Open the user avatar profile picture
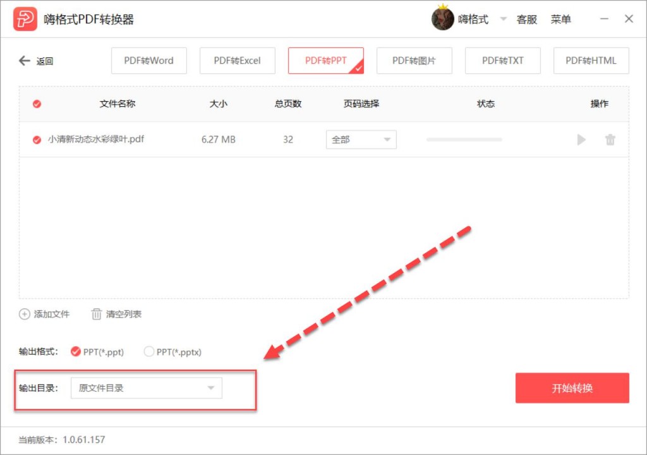The height and width of the screenshot is (455, 647). point(442,19)
